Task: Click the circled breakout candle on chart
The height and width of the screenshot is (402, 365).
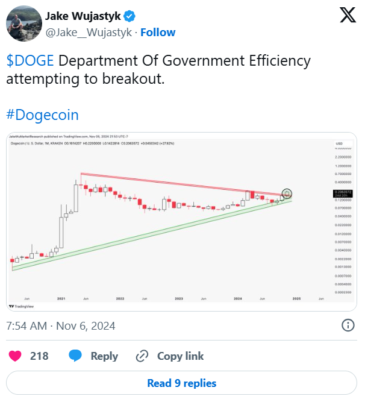Action: coord(287,193)
